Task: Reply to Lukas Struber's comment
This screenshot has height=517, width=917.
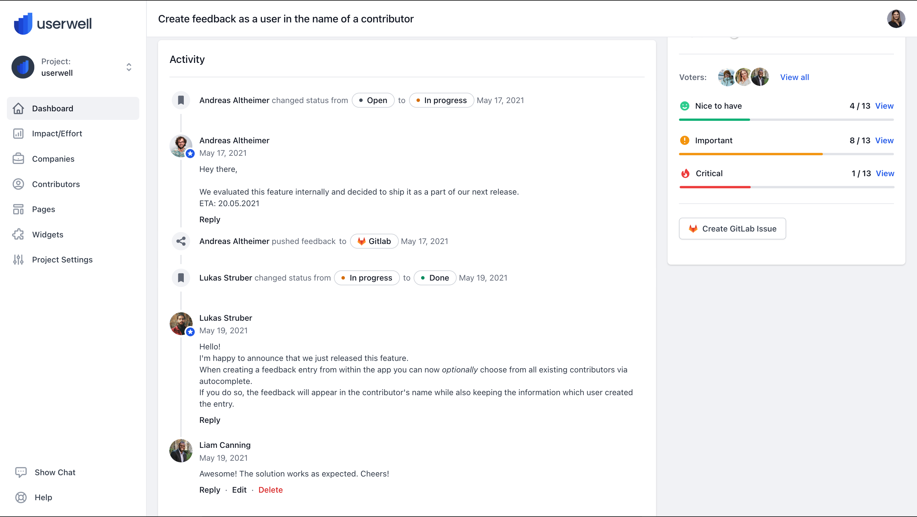Action: [x=209, y=420]
